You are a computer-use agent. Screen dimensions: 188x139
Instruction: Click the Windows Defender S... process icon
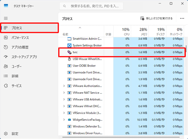[x=69, y=126]
